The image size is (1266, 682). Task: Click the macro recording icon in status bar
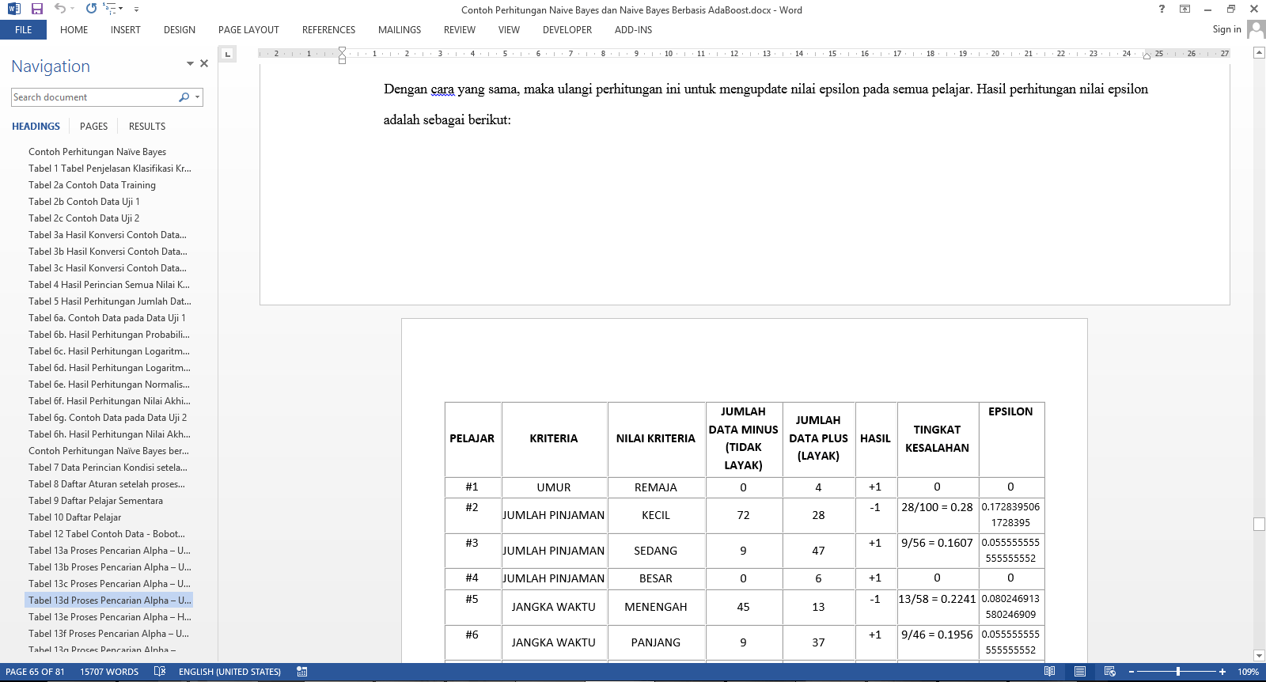[x=301, y=672]
